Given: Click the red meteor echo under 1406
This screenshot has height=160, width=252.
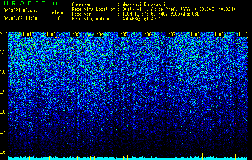Looking at the screenshot, I should tap(144, 123).
